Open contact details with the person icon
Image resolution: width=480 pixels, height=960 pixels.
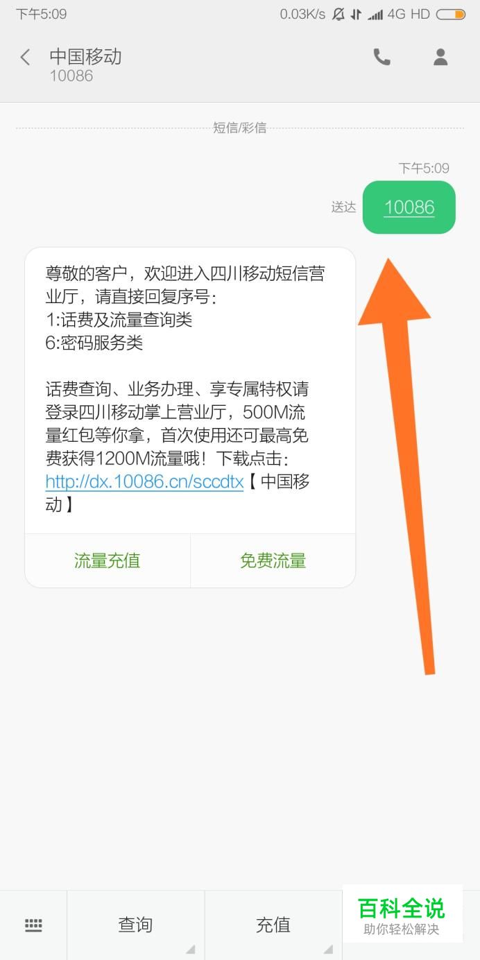[440, 57]
